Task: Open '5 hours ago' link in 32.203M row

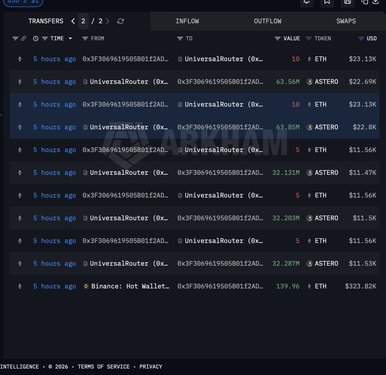Action: pos(55,218)
